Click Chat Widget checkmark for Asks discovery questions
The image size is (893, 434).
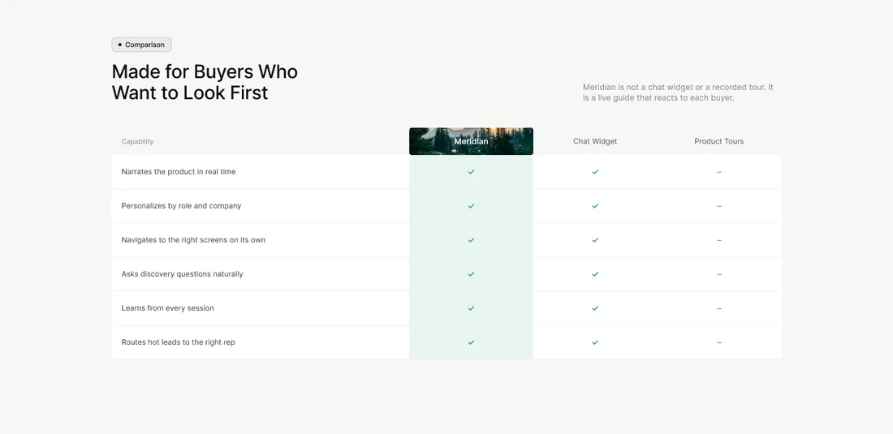pyautogui.click(x=595, y=274)
